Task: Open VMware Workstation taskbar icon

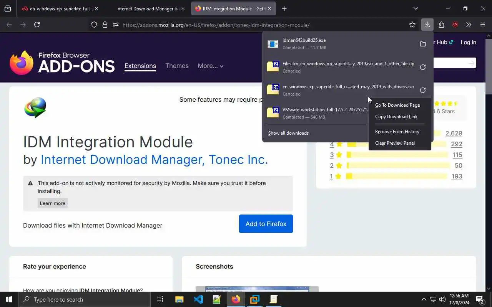Action: click(x=255, y=299)
